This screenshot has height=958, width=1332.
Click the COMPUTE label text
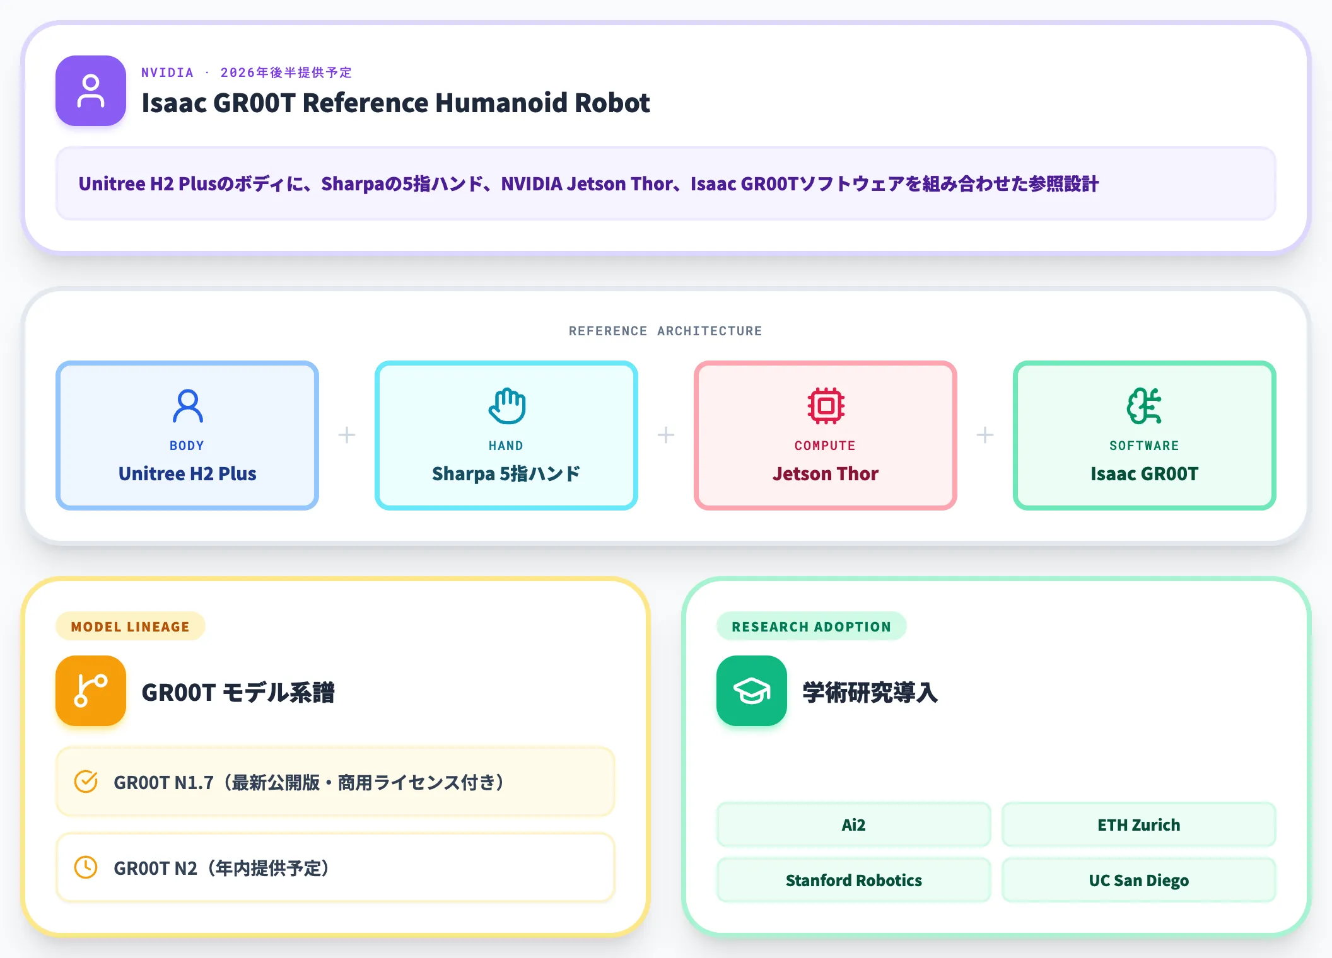click(825, 446)
